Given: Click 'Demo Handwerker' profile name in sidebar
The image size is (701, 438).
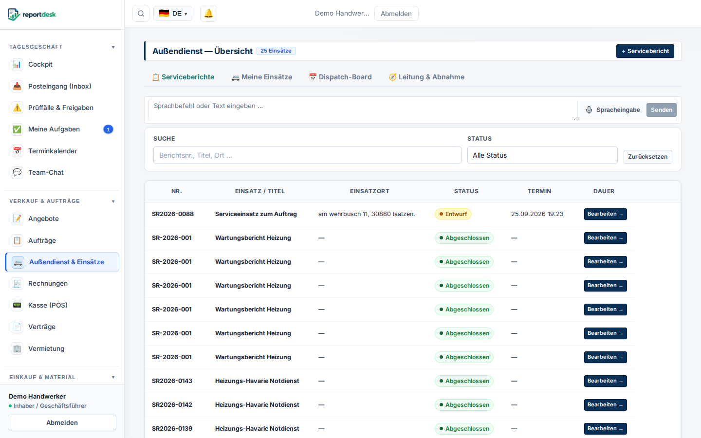Looking at the screenshot, I should [x=37, y=397].
